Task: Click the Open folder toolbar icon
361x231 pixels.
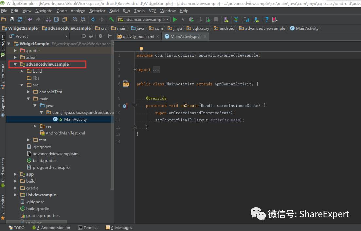Action: point(4,20)
